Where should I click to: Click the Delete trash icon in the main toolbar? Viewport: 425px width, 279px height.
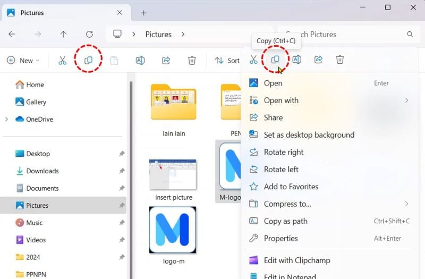tap(192, 61)
